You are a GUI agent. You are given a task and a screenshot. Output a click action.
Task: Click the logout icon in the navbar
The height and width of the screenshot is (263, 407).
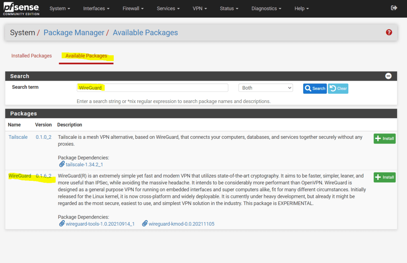click(x=394, y=8)
